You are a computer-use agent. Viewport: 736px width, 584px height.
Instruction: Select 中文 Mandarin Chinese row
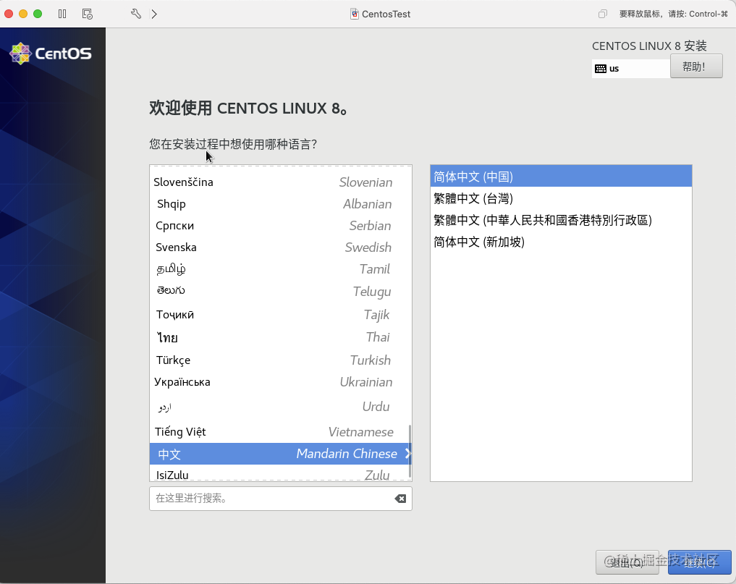click(x=280, y=454)
